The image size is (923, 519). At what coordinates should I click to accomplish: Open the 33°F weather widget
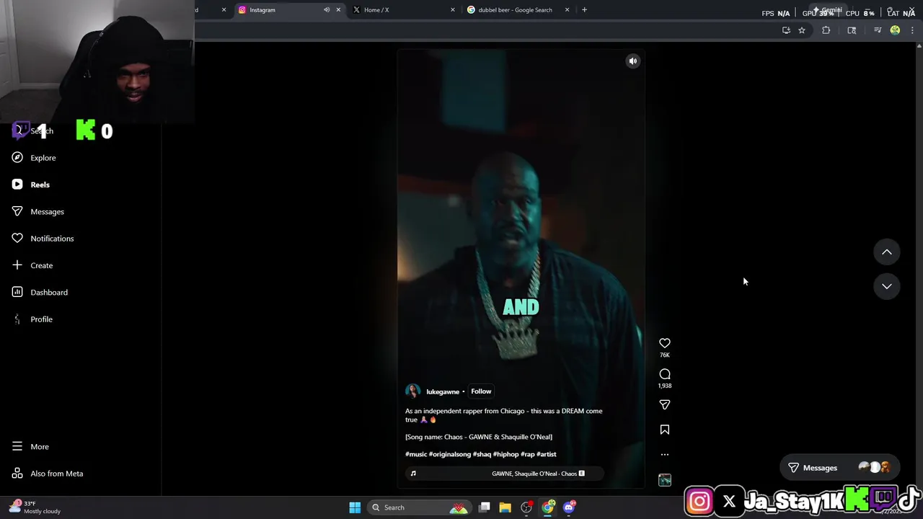point(35,507)
